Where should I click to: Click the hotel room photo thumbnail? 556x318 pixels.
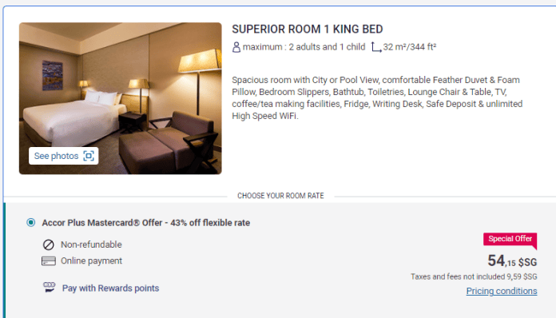[120, 98]
